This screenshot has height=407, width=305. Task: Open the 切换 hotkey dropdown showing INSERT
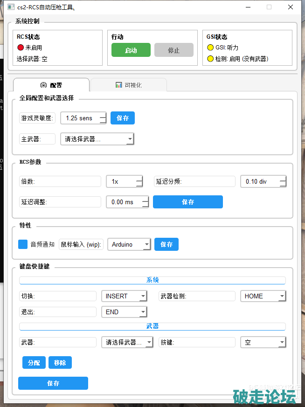coord(124,296)
